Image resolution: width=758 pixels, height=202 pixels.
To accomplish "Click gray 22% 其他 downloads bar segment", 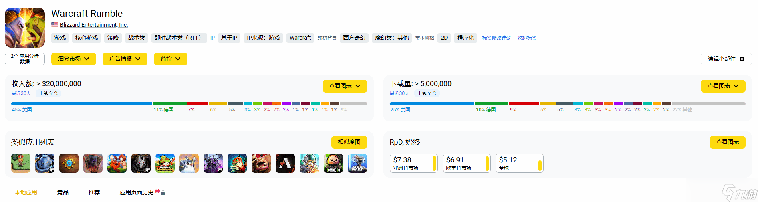I will click(709, 104).
